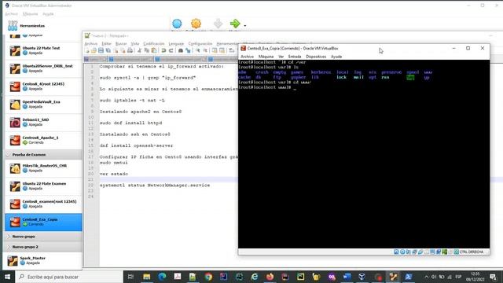Select Centos8_4(root 12345) VM
The height and width of the screenshot is (283, 503).
pos(43,86)
